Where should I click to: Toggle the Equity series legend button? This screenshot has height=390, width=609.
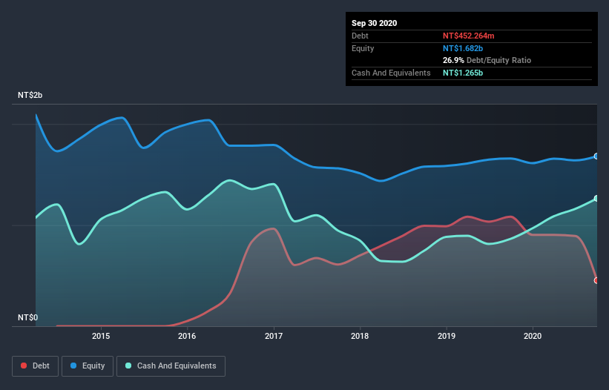point(88,366)
